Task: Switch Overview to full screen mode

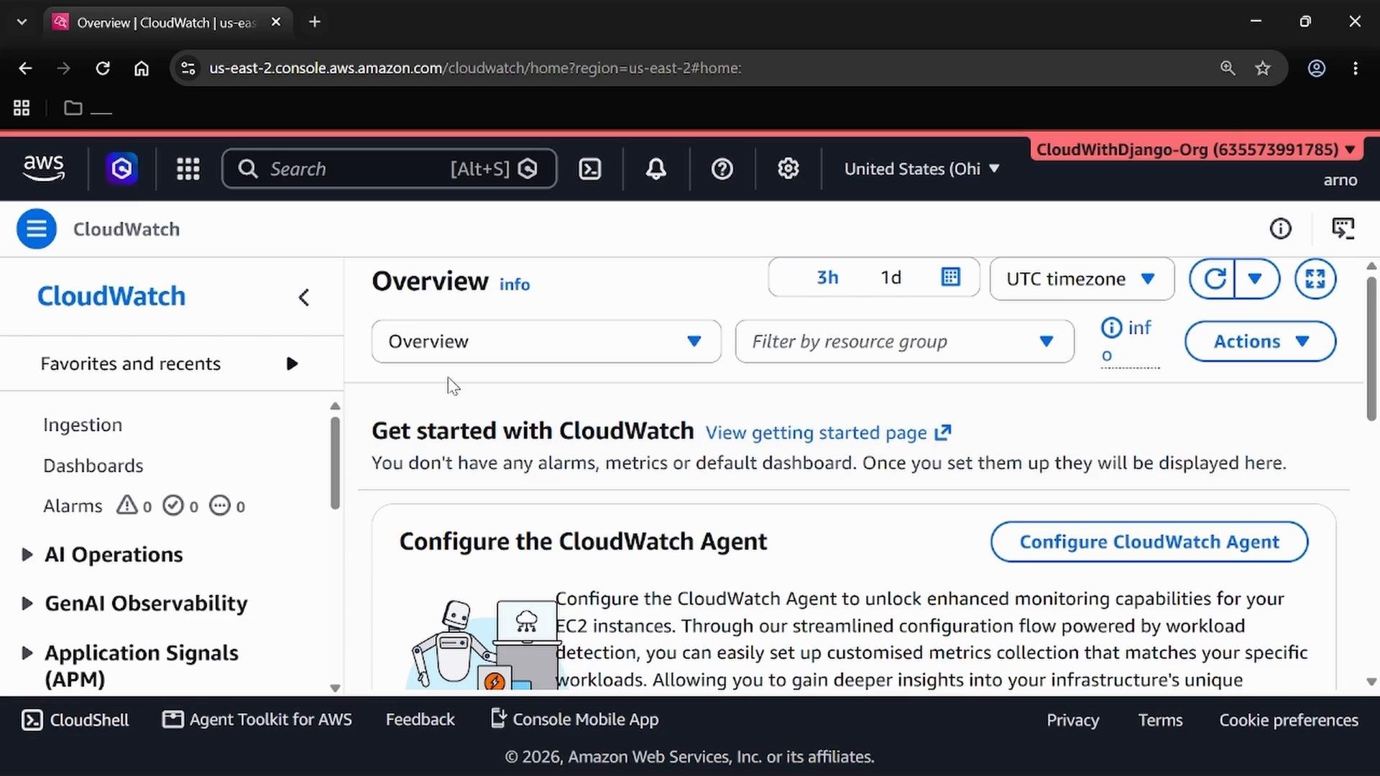Action: pos(1315,279)
